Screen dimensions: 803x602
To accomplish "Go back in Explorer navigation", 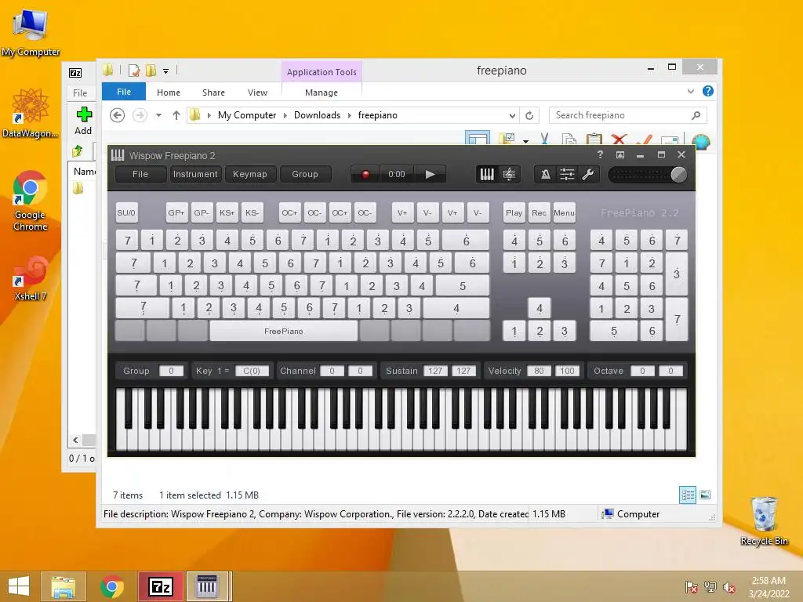I will point(118,115).
